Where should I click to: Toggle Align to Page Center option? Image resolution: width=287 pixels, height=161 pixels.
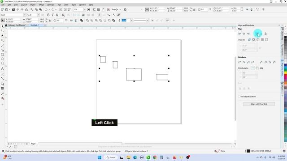258,40
